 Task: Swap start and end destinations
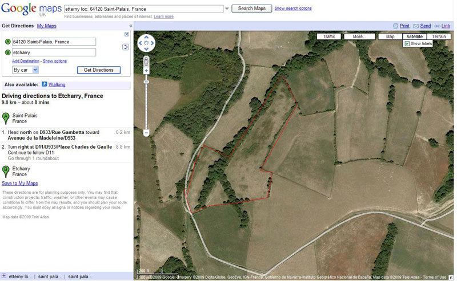[126, 47]
